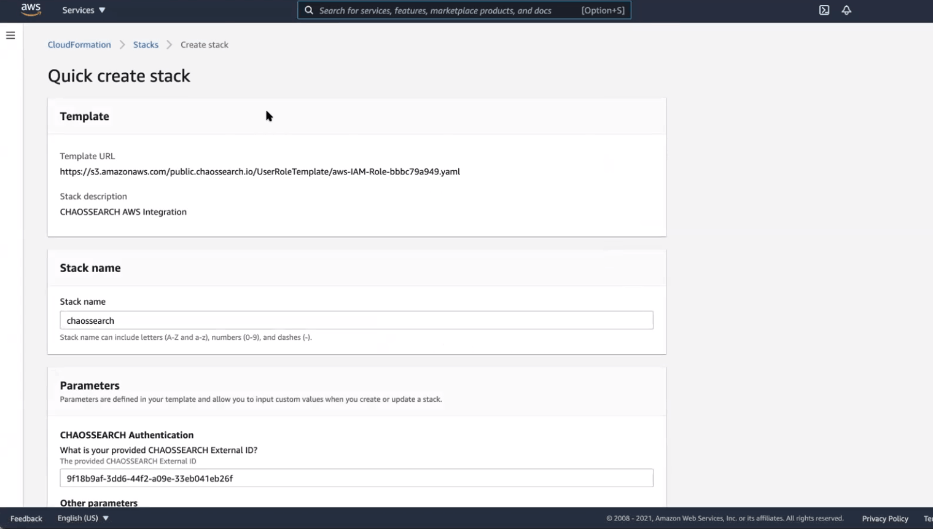Open the notifications bell icon
Screen dimensions: 933x529
coord(846,10)
